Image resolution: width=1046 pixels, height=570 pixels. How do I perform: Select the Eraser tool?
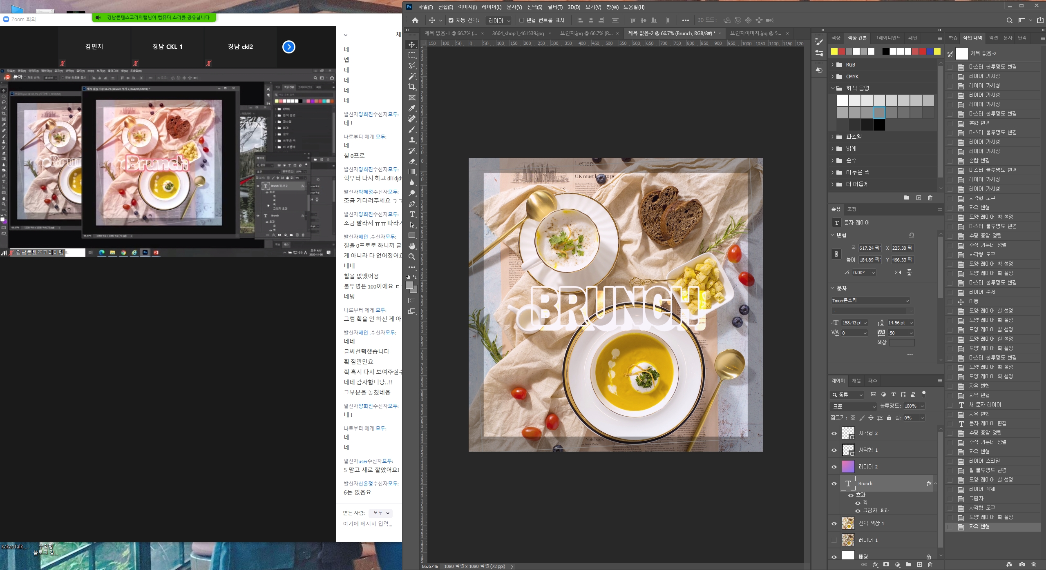coord(412,161)
